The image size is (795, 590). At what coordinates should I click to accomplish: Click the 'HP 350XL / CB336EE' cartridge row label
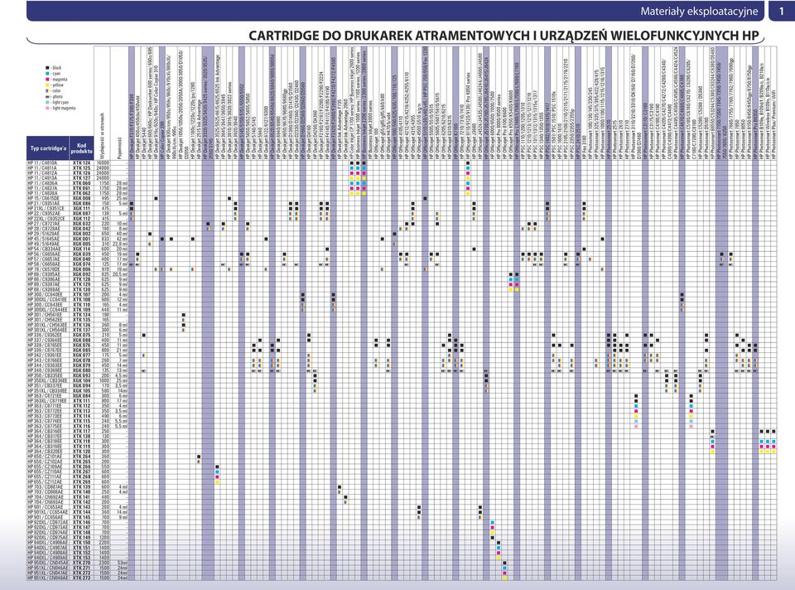pos(47,380)
